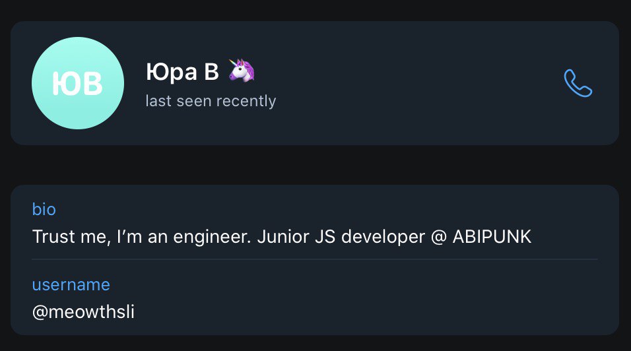
Task: Call Юра В with the phone icon
Action: 578,83
